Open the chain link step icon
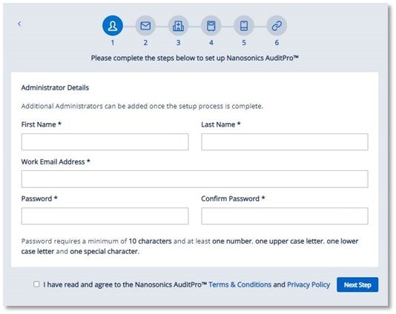Image resolution: width=396 pixels, height=314 pixels. [x=277, y=26]
